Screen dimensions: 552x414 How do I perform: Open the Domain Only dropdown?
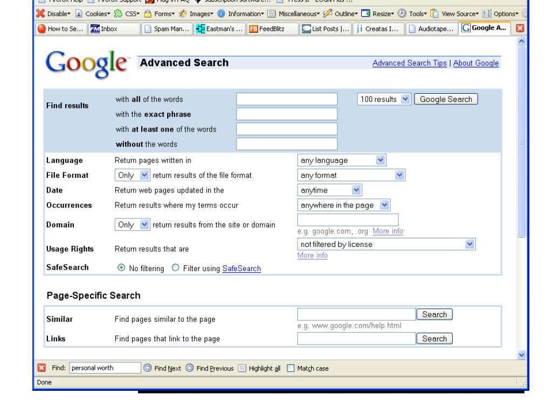pos(133,225)
